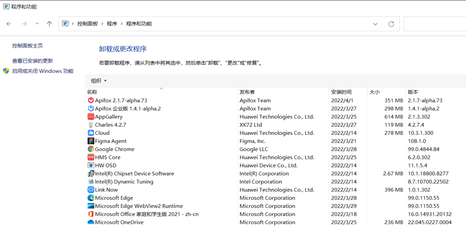Select the Google Chrome row name
Viewport: 466px width, 227px height.
point(115,149)
